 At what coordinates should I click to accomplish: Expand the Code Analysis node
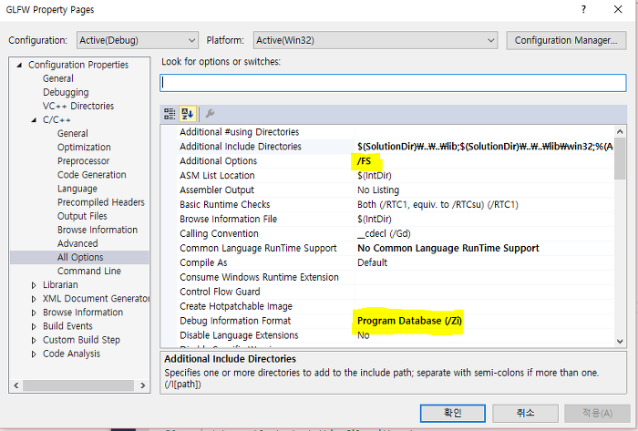point(34,354)
